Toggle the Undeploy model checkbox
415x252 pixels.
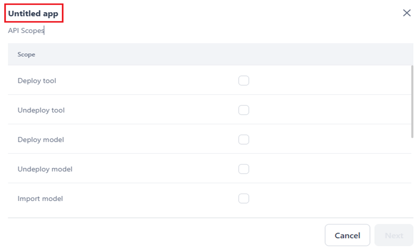pyautogui.click(x=244, y=169)
